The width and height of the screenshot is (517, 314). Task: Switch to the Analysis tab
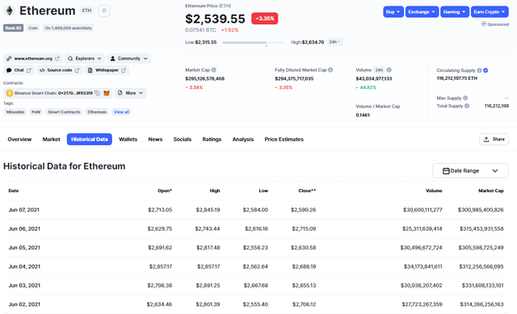pos(243,140)
